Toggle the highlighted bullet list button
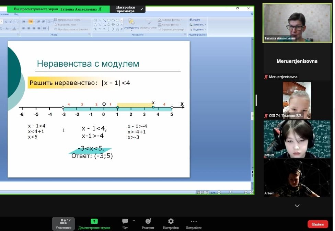The image size is (335, 231). tap(30, 21)
